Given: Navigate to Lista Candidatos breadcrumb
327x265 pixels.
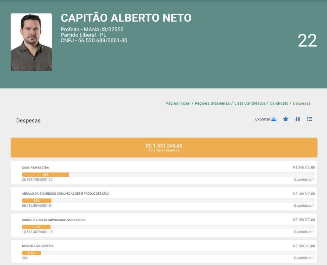Looking at the screenshot, I should pos(250,103).
